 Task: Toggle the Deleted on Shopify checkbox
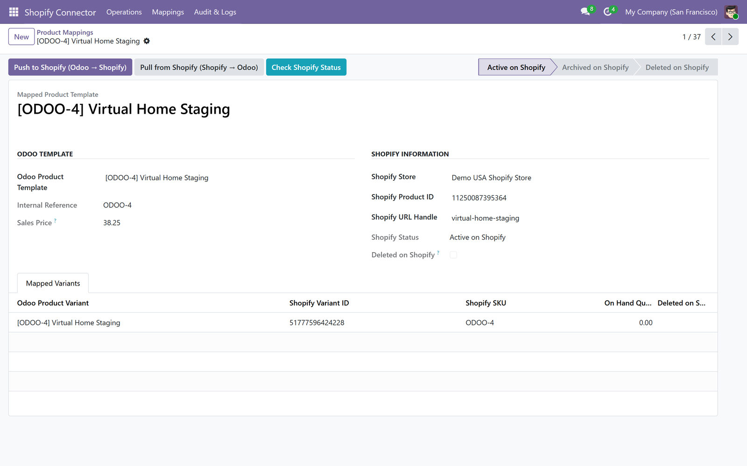click(453, 255)
